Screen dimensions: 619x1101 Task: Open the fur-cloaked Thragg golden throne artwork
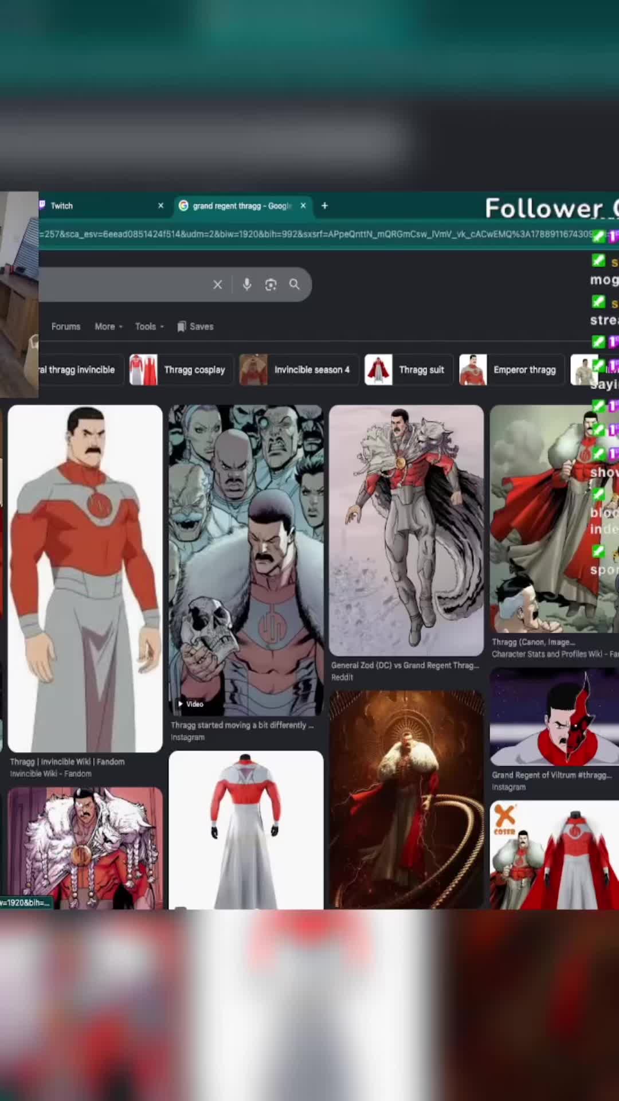[x=406, y=800]
